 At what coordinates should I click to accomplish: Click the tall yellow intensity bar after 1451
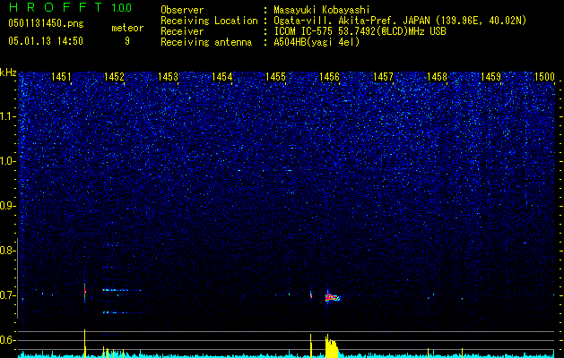pos(85,344)
